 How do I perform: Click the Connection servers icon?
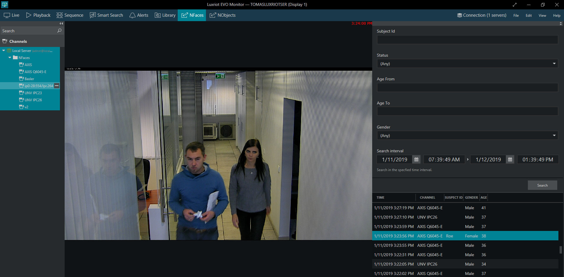[x=459, y=15]
